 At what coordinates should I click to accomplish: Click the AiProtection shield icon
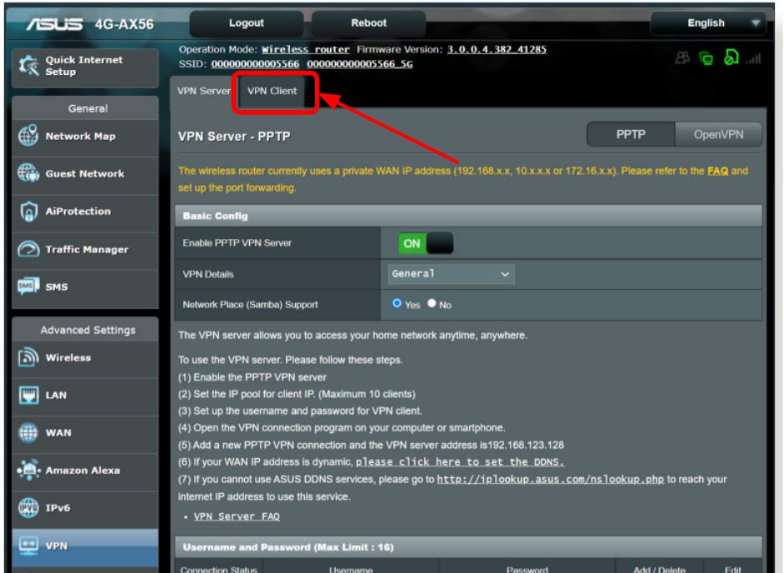28,211
